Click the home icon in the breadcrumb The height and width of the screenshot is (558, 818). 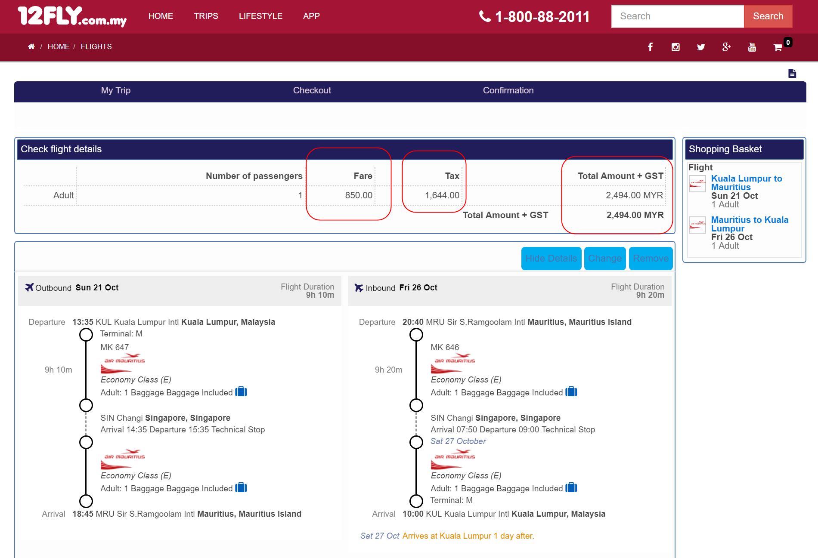(31, 46)
